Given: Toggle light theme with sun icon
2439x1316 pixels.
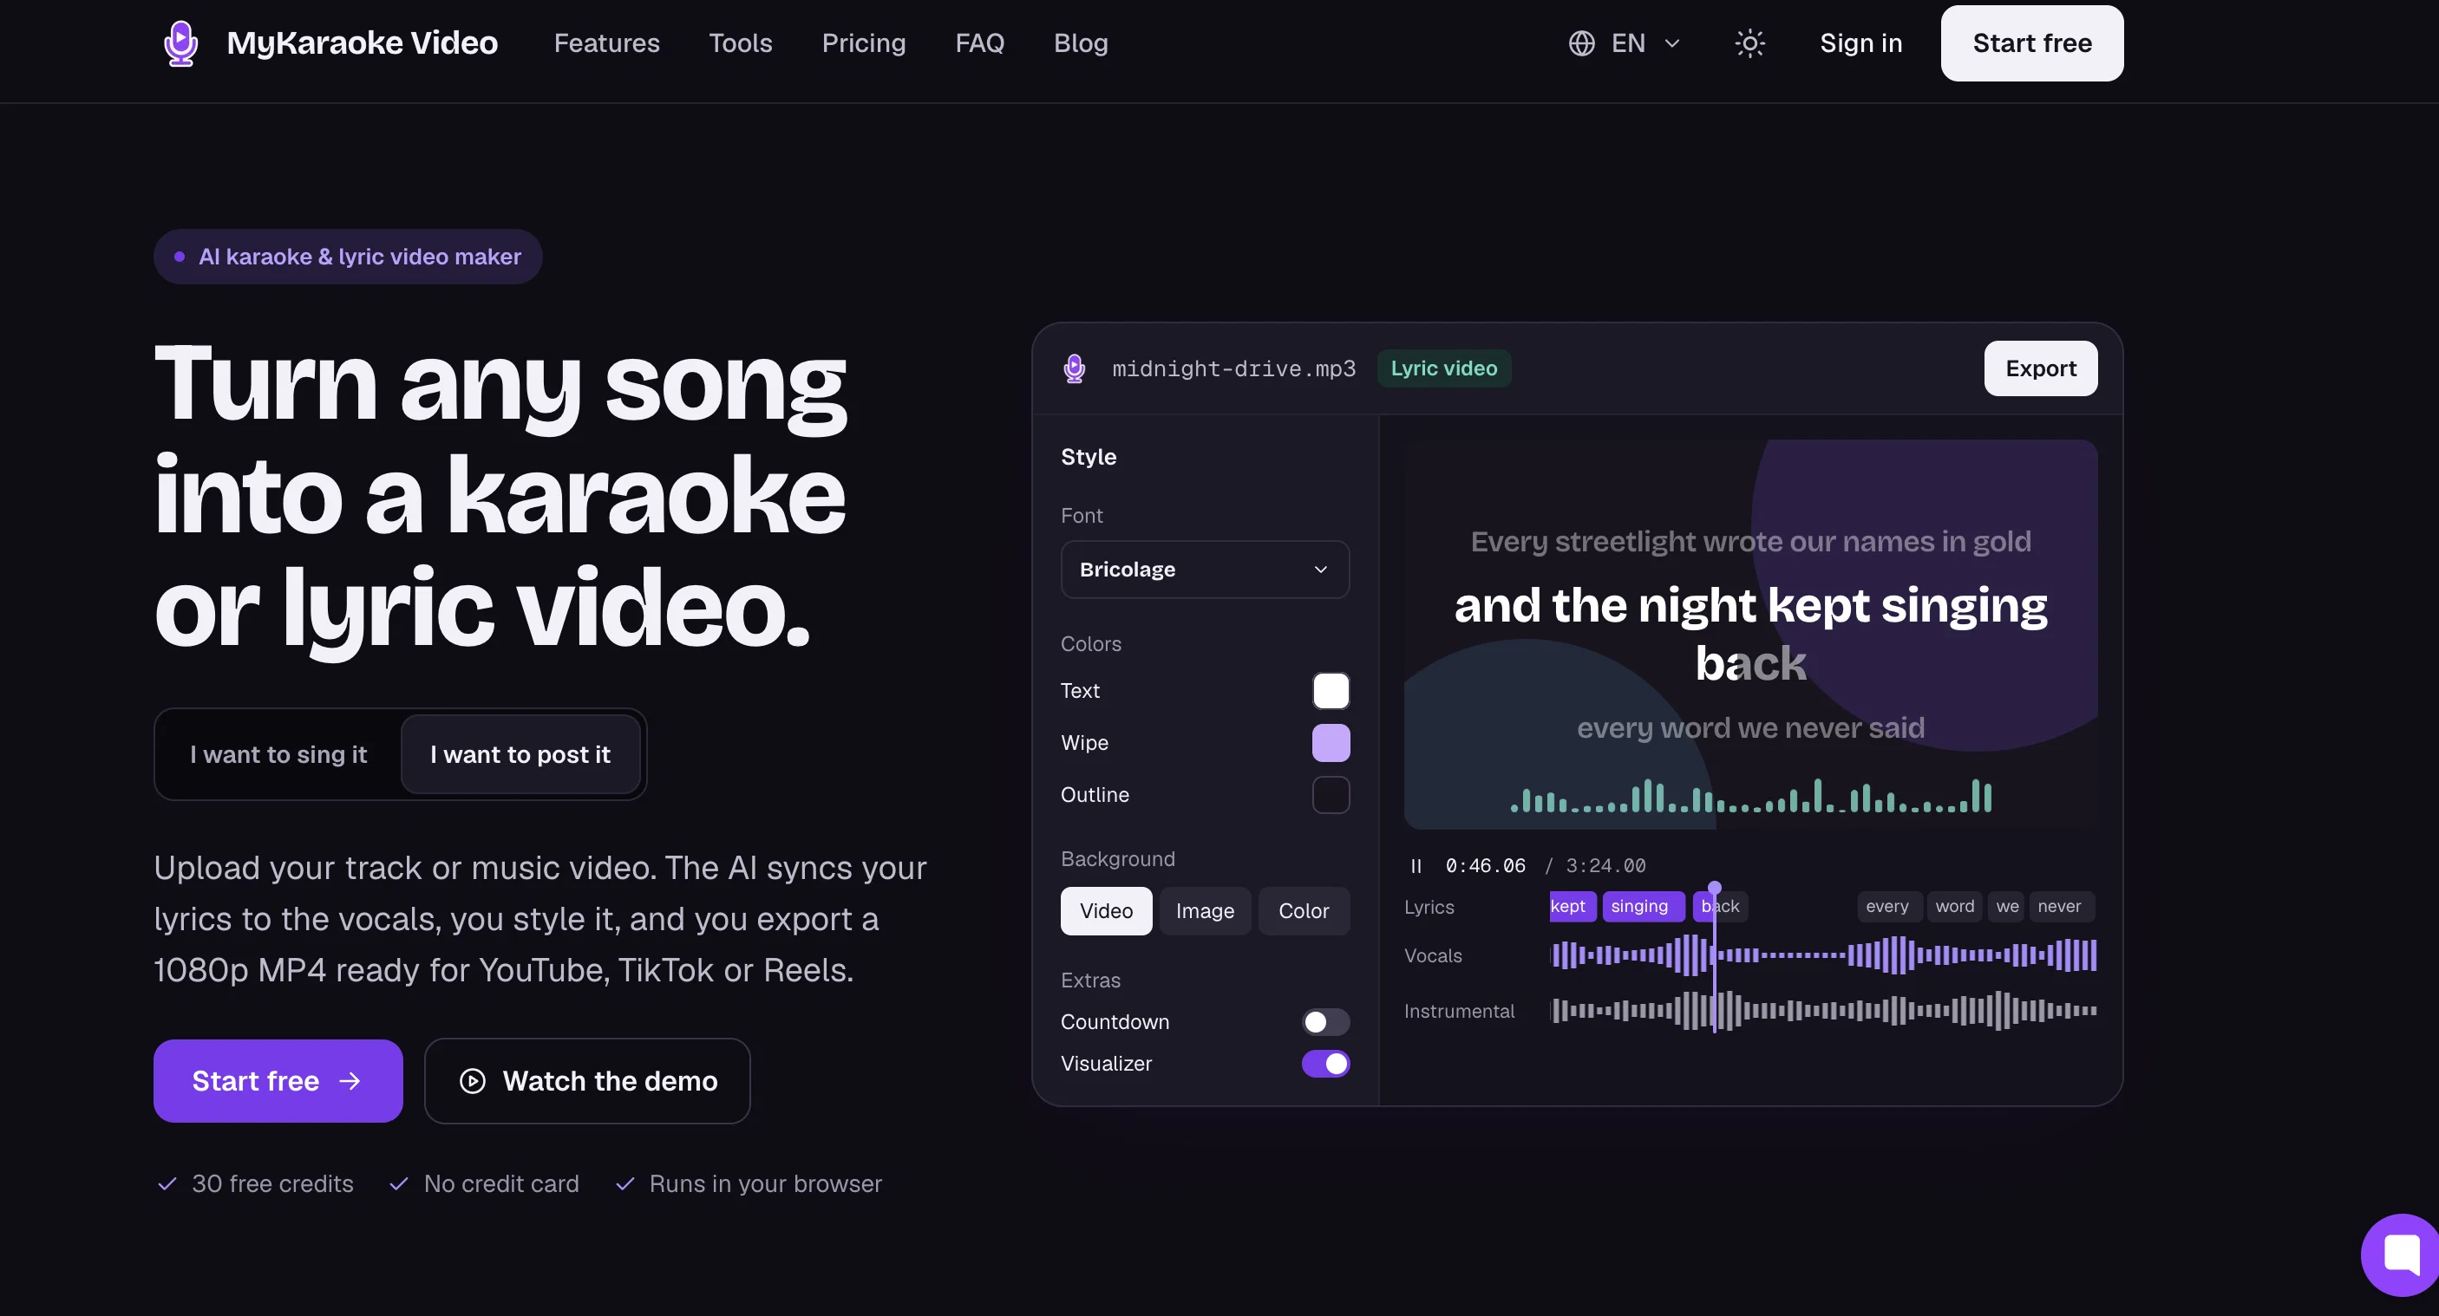Looking at the screenshot, I should tap(1749, 43).
